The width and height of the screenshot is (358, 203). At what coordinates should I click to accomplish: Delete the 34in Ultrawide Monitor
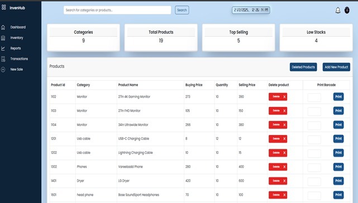pos(278,125)
